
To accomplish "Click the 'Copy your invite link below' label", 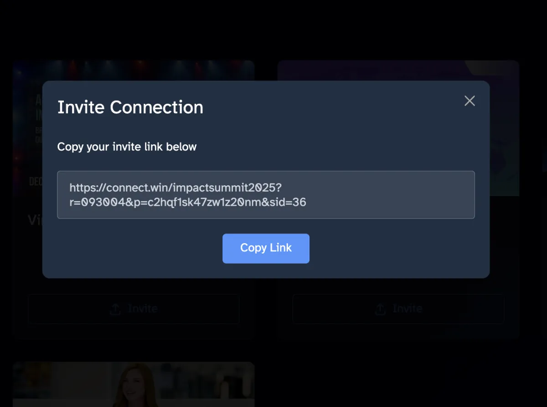I will click(127, 147).
